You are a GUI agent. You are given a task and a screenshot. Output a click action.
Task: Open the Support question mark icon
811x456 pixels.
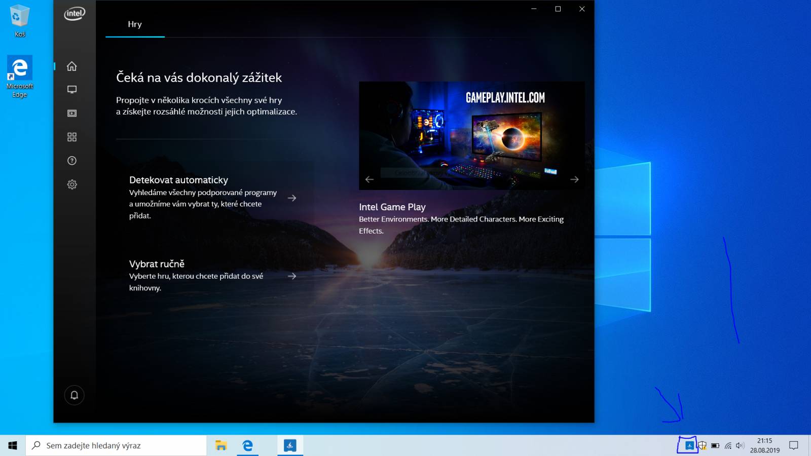pos(72,161)
